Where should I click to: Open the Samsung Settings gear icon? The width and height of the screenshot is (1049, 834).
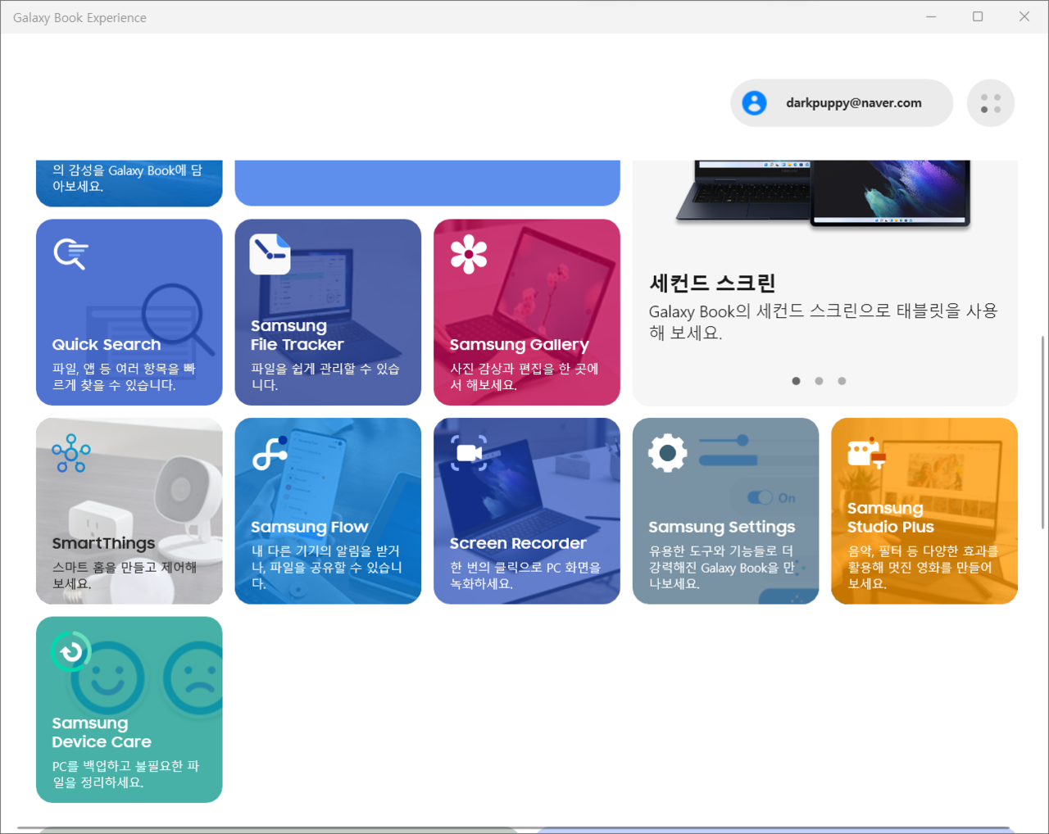667,453
